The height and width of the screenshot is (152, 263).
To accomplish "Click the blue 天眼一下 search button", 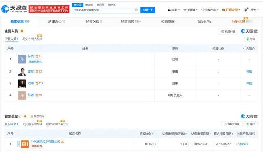I will (148, 10).
